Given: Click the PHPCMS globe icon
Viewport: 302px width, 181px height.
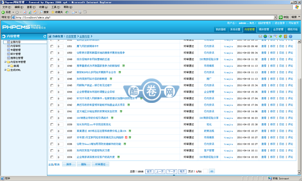Looking at the screenshot, I should click(265, 36).
